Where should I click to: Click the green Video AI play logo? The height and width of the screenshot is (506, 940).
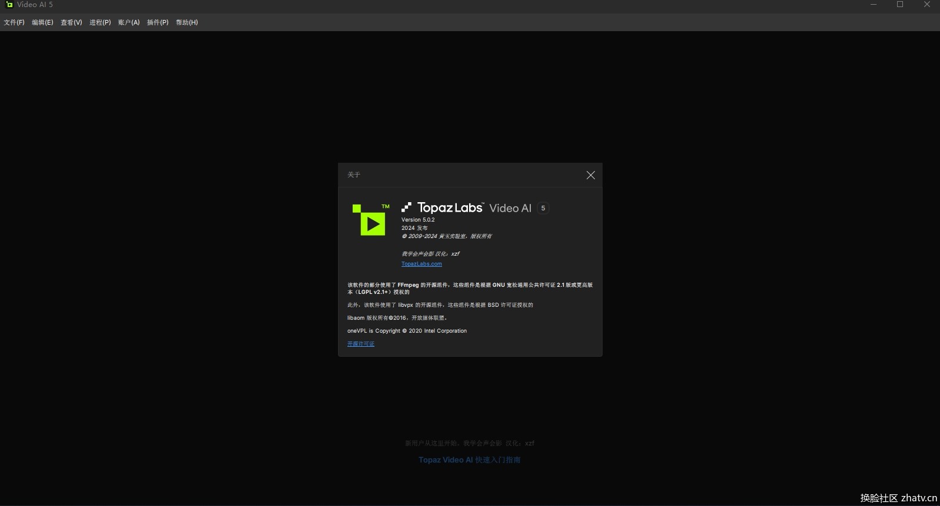coord(371,220)
